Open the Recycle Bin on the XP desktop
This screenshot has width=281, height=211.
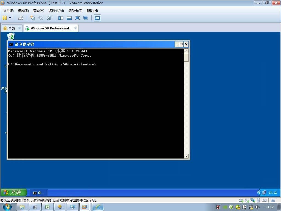[11, 36]
